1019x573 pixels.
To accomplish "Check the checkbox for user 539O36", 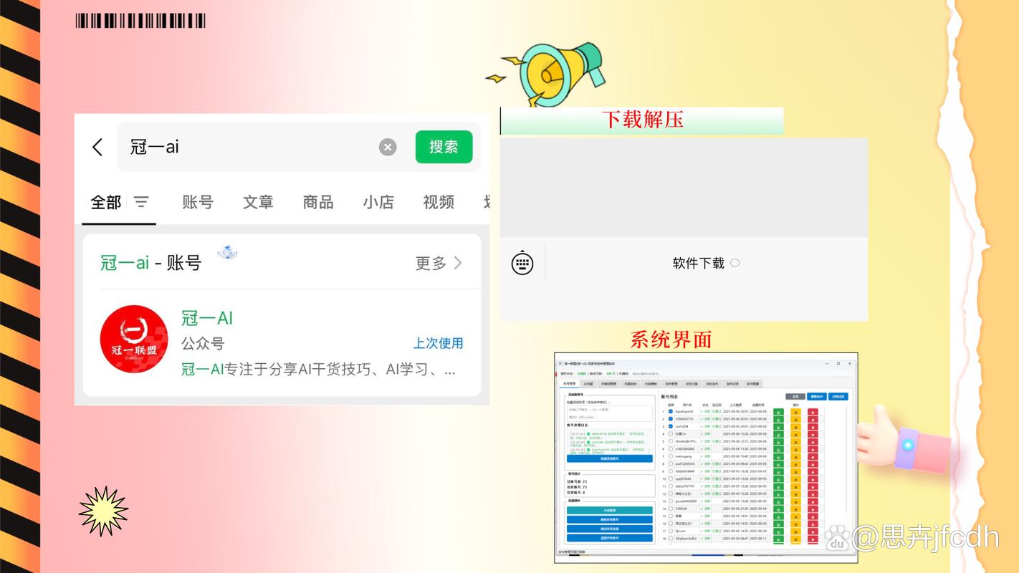I will pyautogui.click(x=671, y=509).
